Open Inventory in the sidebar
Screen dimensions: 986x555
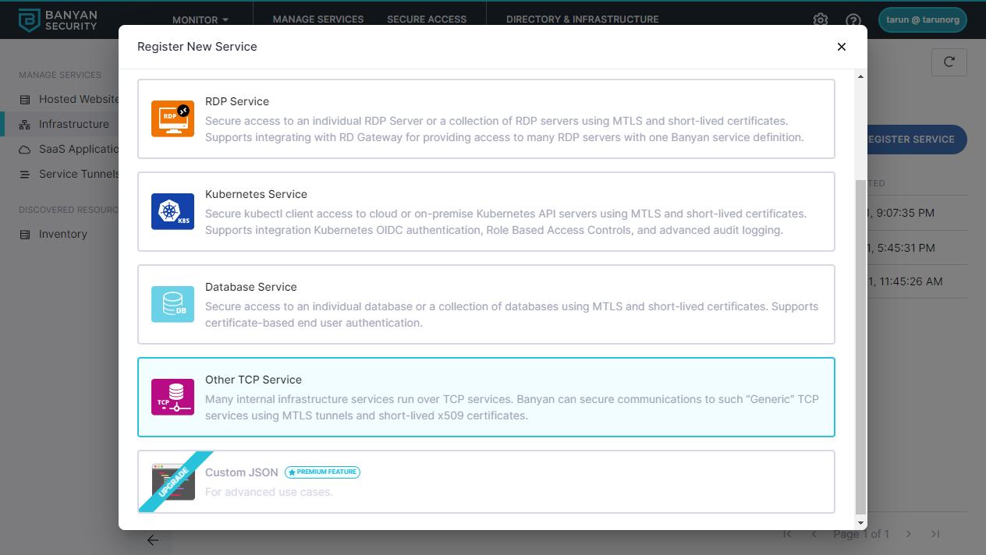[x=62, y=234]
